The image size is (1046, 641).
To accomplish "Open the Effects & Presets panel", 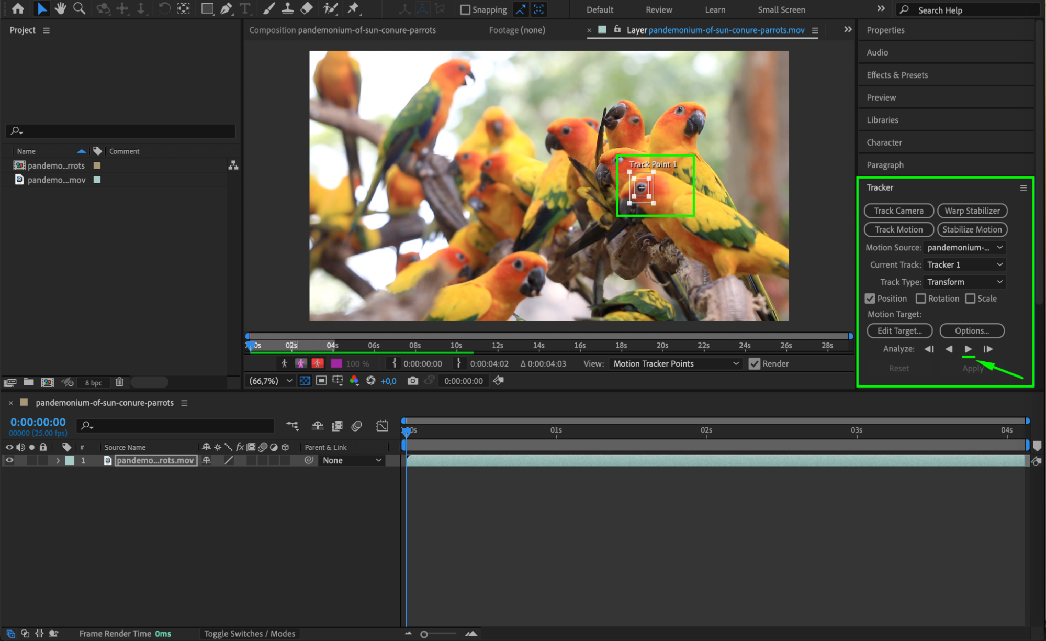I will pos(897,75).
